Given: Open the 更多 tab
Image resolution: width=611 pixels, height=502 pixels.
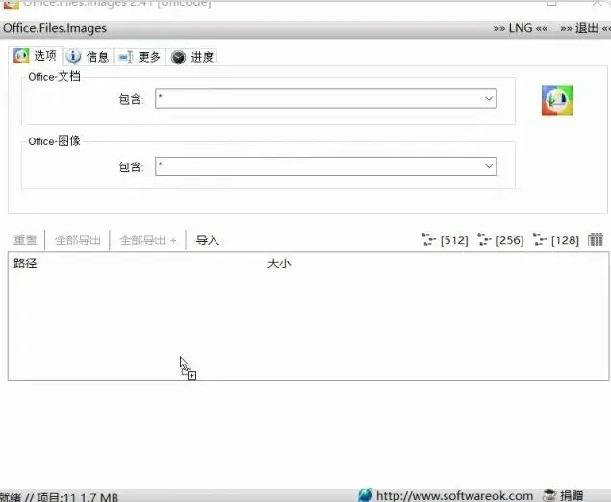Looking at the screenshot, I should click(140, 57).
